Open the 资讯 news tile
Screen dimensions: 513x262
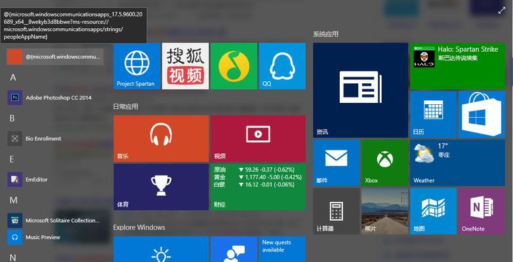coord(361,90)
